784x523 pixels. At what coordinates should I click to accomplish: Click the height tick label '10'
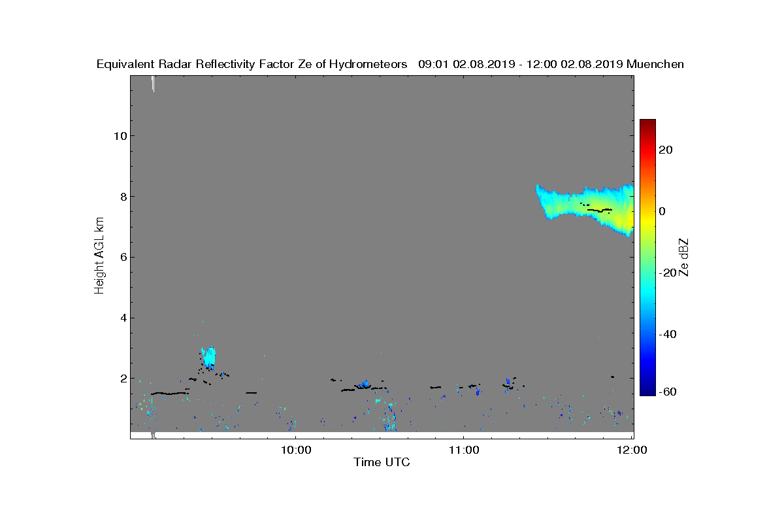point(120,136)
